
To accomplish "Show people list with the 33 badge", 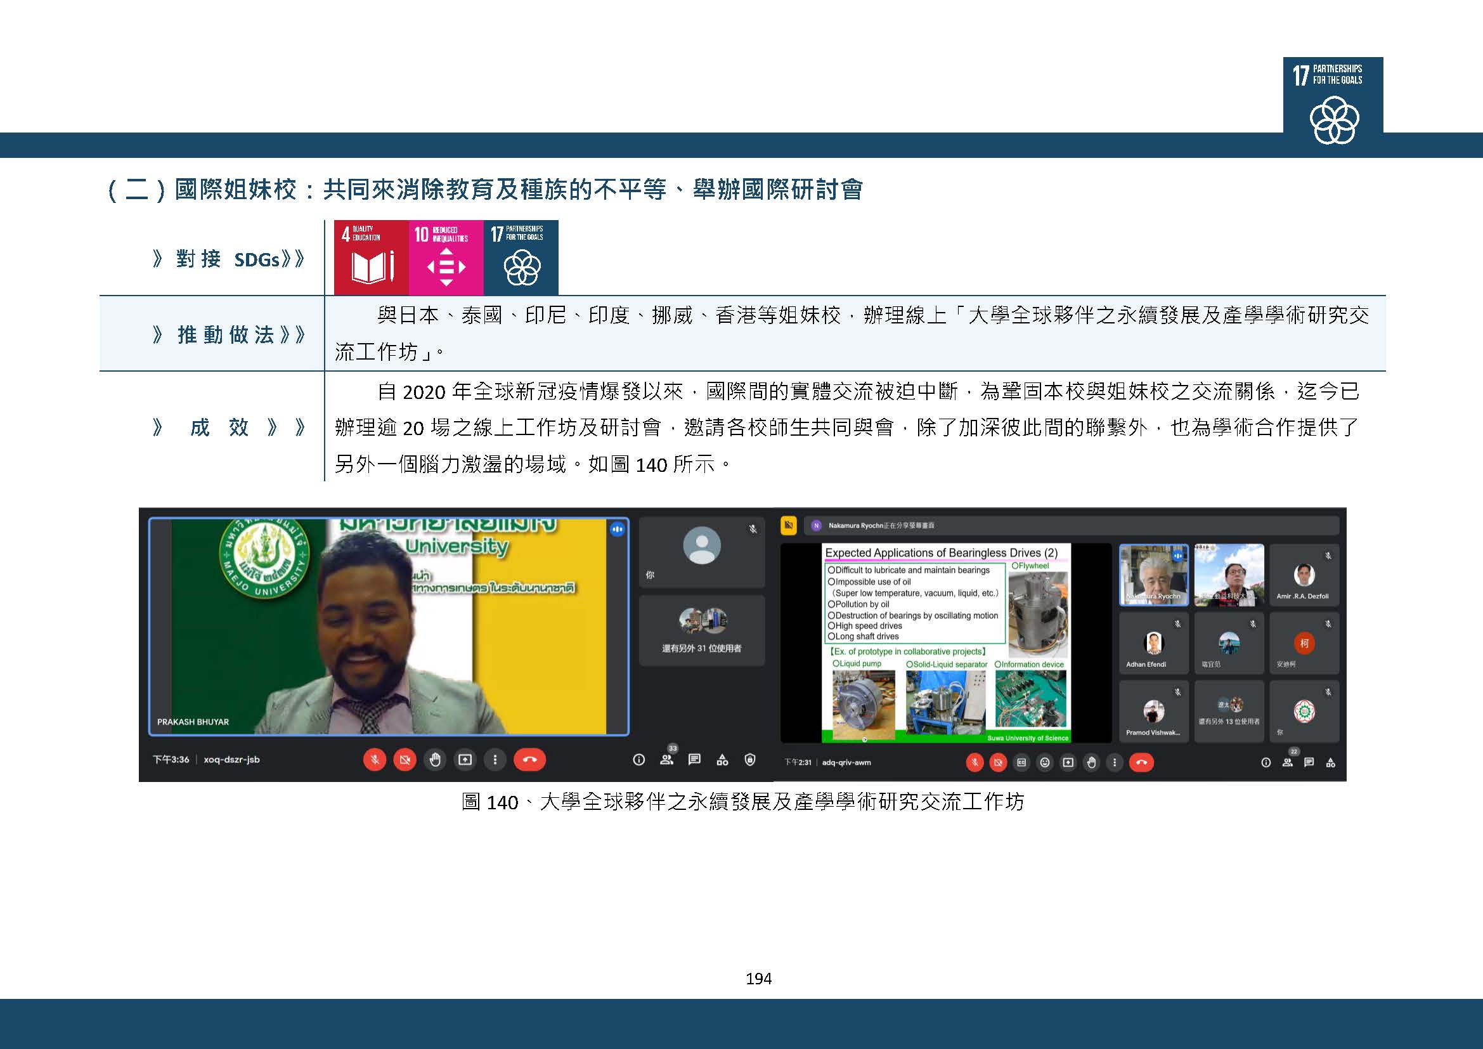I will (x=667, y=759).
